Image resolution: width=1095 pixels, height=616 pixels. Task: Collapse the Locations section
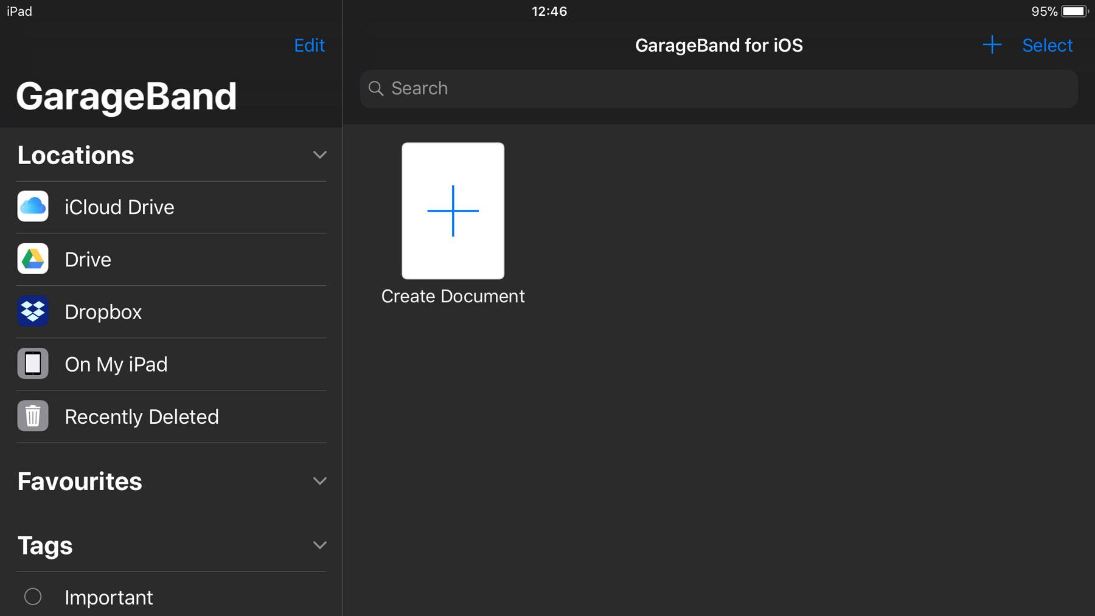click(x=320, y=155)
